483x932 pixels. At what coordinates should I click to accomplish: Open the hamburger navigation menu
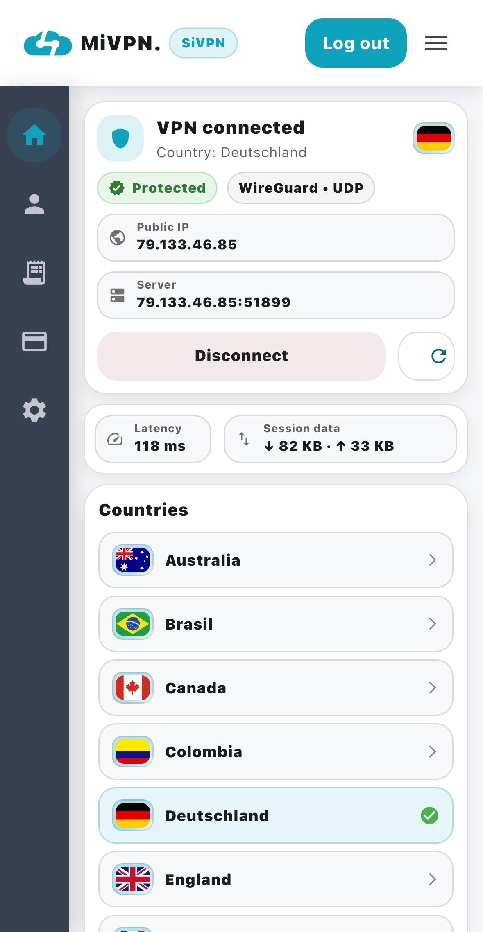[x=435, y=43]
